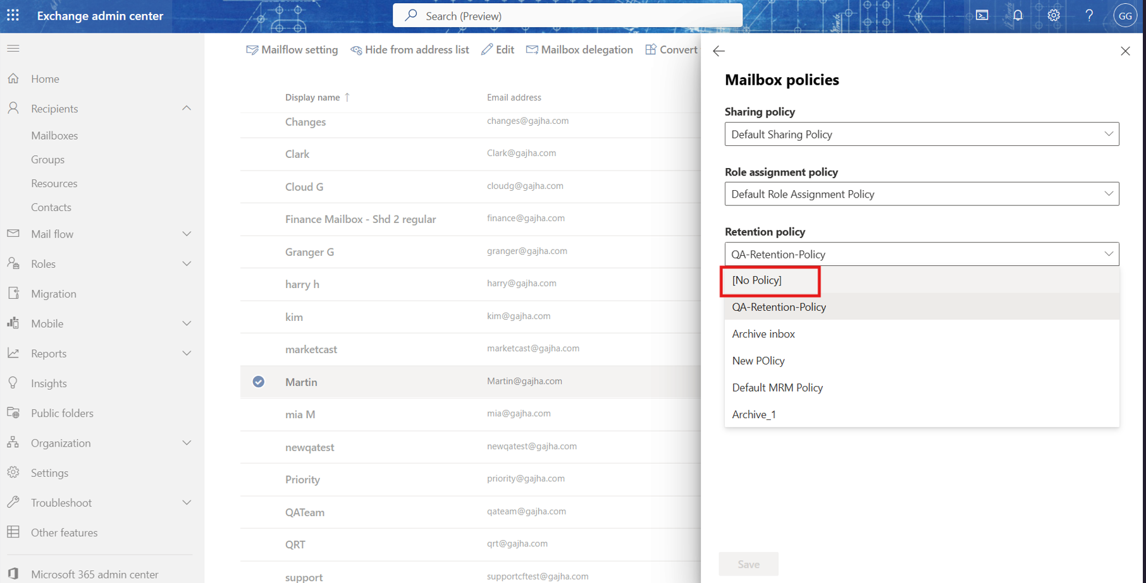Open Groups under Recipients
Image resolution: width=1146 pixels, height=583 pixels.
47,159
